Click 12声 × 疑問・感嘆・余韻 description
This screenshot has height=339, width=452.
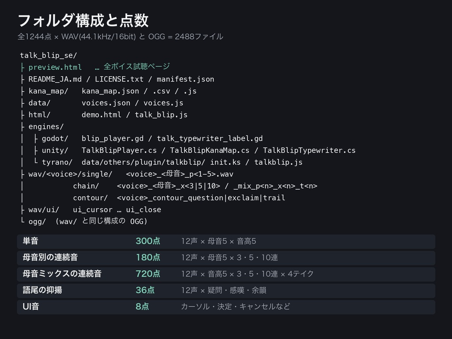[224, 290]
